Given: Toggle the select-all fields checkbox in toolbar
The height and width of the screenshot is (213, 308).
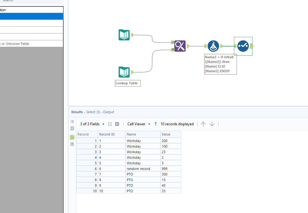Looking at the screenshot, I should (x=110, y=124).
